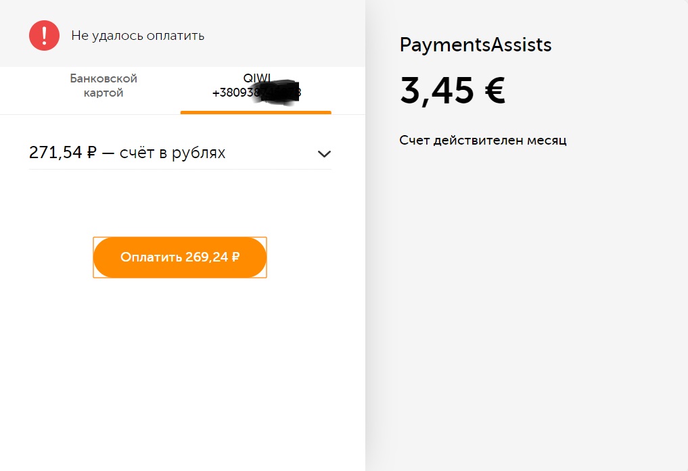This screenshot has width=688, height=471.
Task: Click the red exclamation error icon
Action: click(45, 36)
